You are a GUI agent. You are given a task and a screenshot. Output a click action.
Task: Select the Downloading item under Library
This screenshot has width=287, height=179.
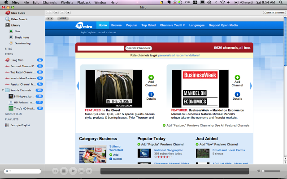22,43
